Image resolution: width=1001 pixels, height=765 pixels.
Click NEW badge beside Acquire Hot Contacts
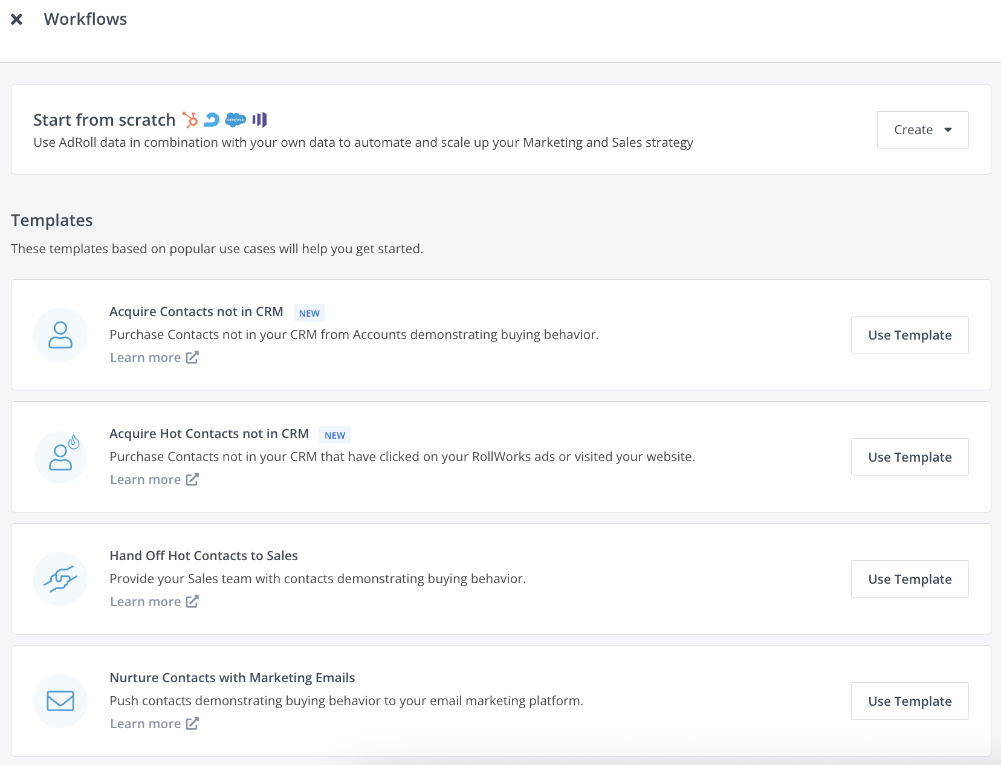334,435
